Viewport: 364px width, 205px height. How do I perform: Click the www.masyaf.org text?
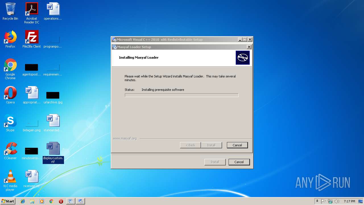click(x=125, y=138)
